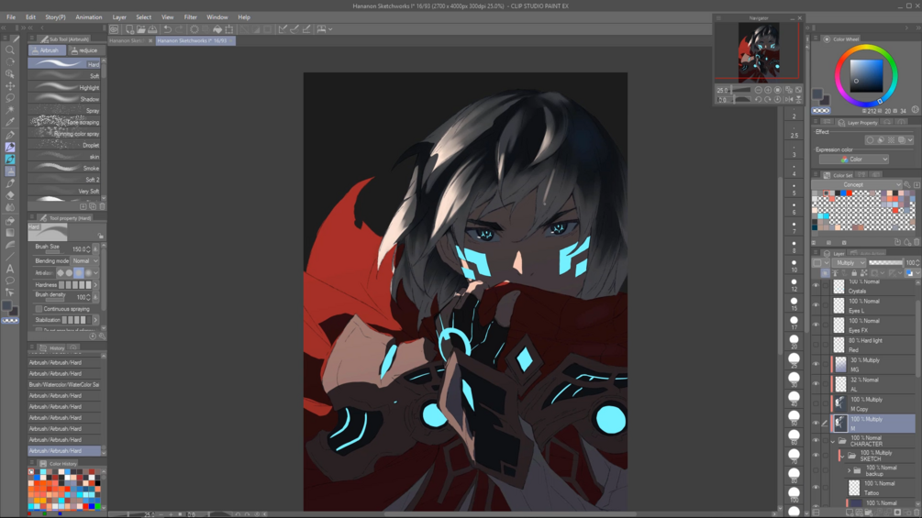
Task: Select the Balloon tool
Action: (x=10, y=281)
